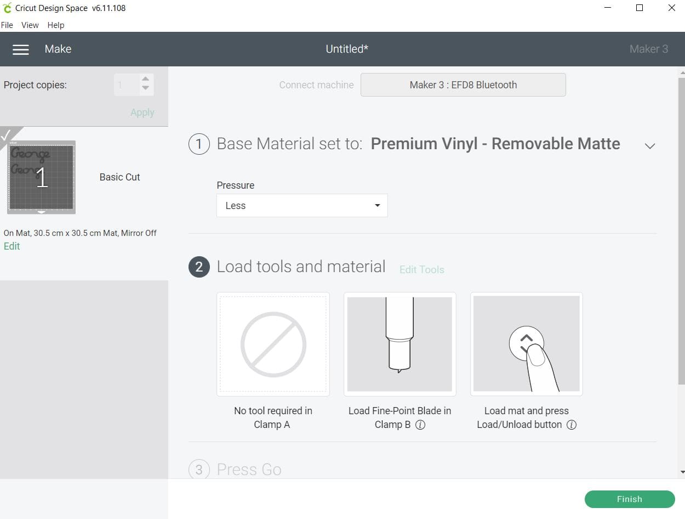685x519 pixels.
Task: Click the Press Go heading
Action: pos(249,470)
